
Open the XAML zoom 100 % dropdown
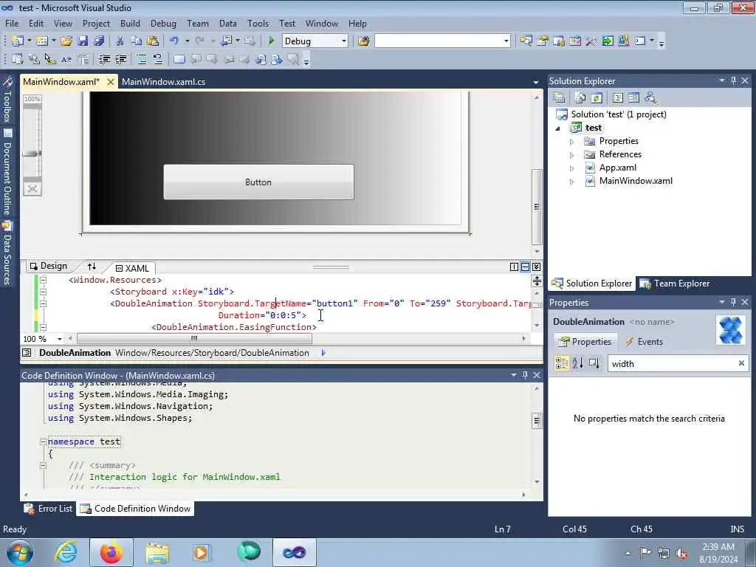point(60,339)
